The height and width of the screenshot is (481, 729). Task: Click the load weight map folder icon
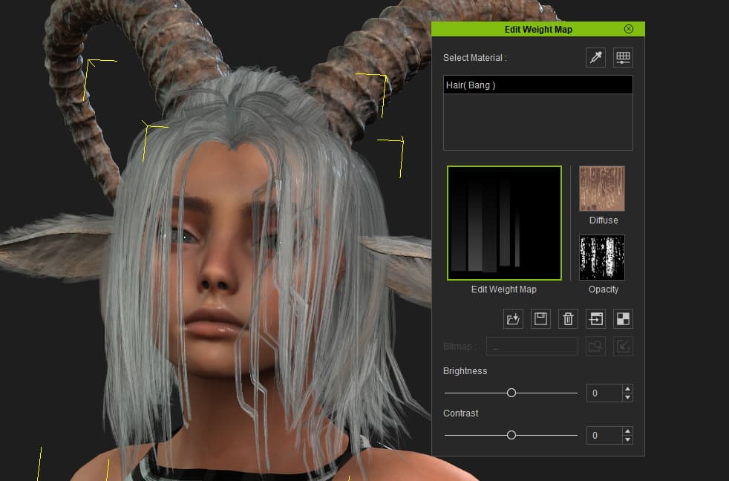[x=513, y=319]
